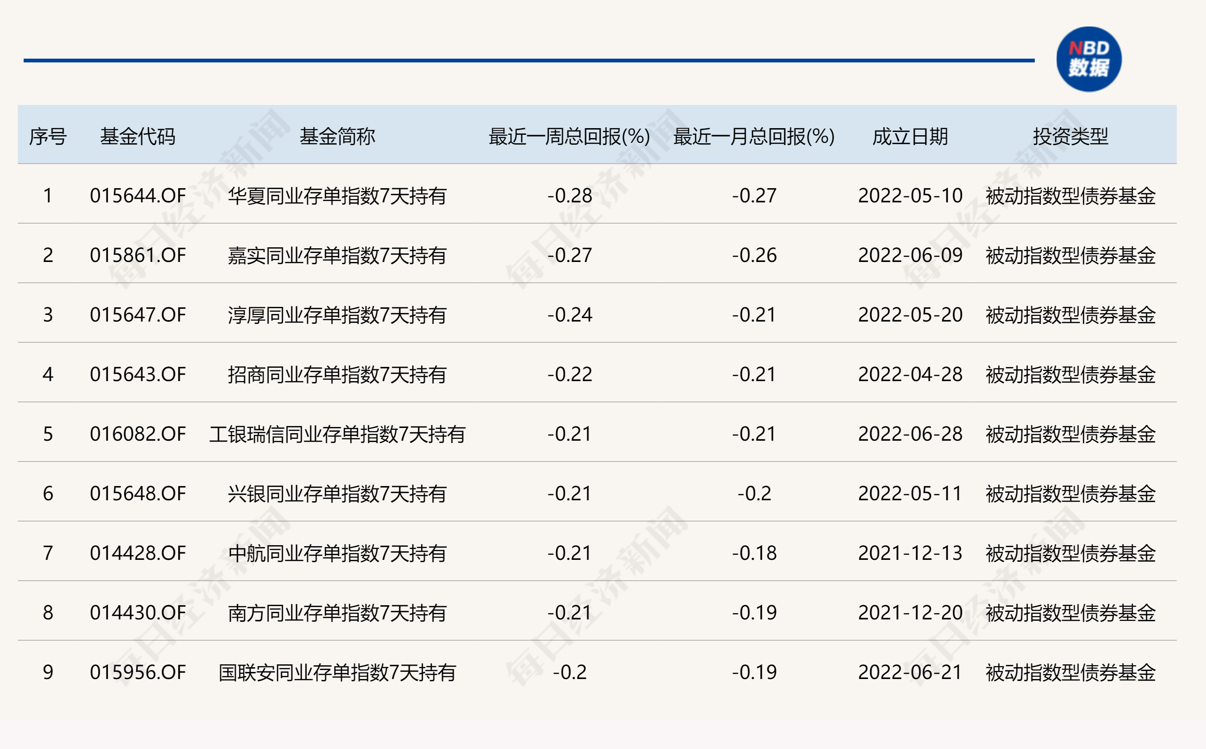
Task: Click the 基金简称 column header
Action: click(337, 136)
